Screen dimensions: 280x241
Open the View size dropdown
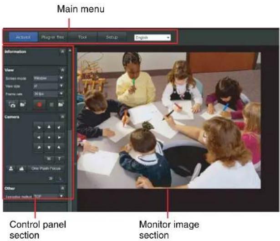(49, 86)
